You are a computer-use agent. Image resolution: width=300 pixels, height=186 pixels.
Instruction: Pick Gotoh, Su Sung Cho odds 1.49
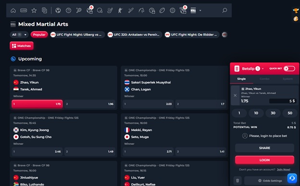(90, 151)
